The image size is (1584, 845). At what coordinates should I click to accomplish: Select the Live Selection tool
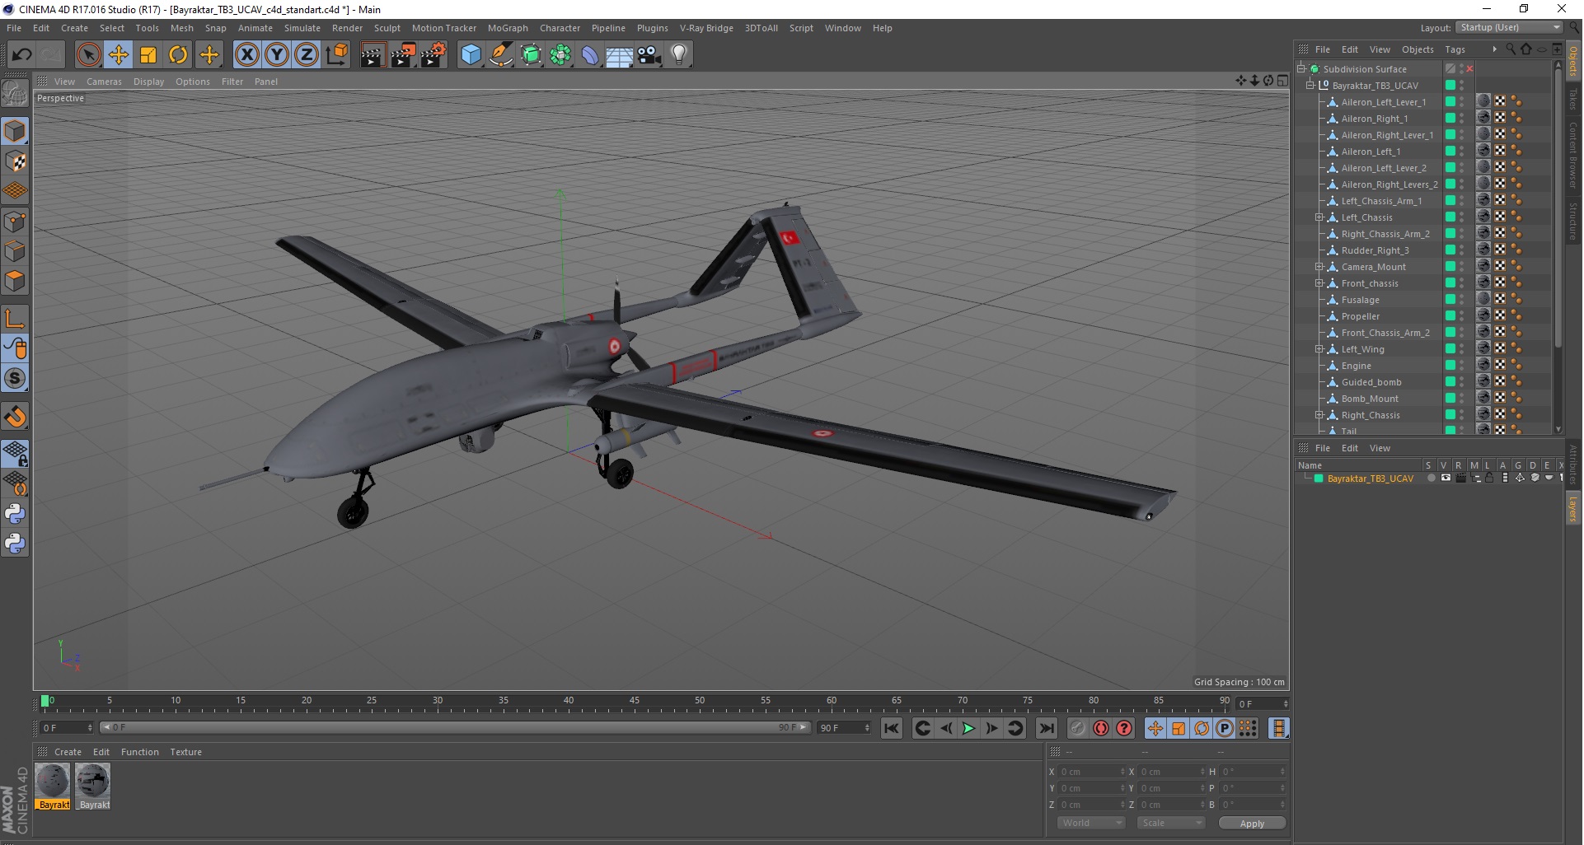(x=88, y=55)
